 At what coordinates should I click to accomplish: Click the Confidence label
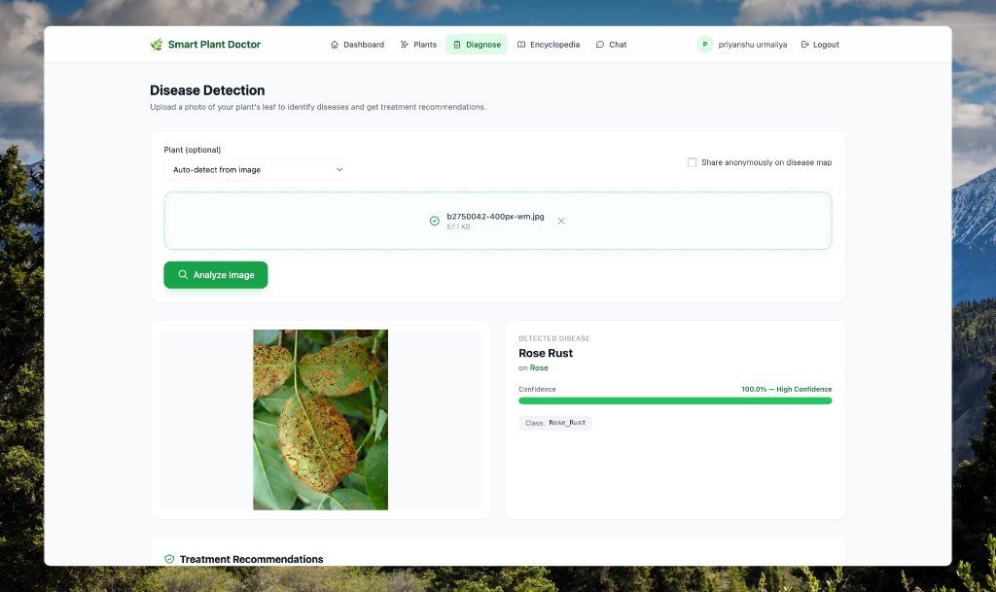click(x=537, y=389)
